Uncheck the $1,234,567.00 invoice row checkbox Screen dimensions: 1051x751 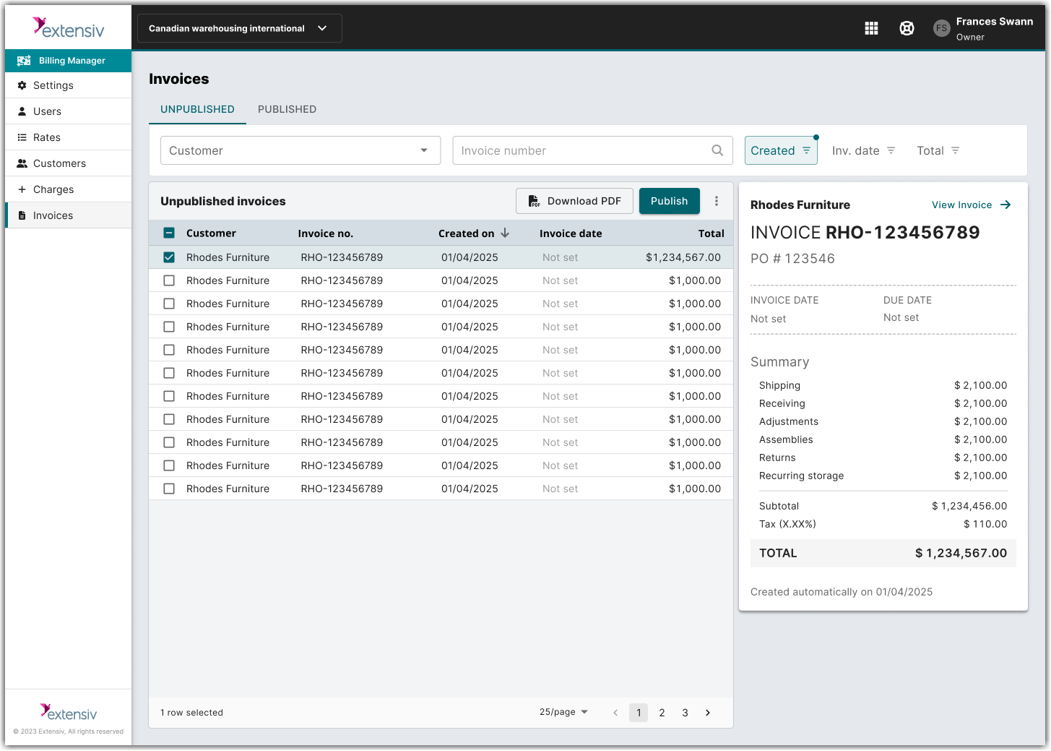coord(169,257)
